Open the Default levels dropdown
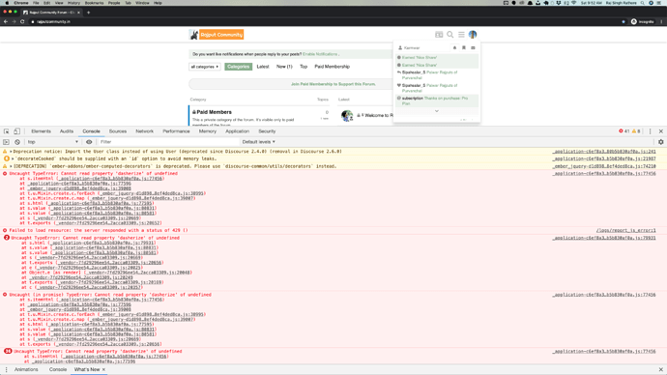667x375 pixels. (x=259, y=142)
